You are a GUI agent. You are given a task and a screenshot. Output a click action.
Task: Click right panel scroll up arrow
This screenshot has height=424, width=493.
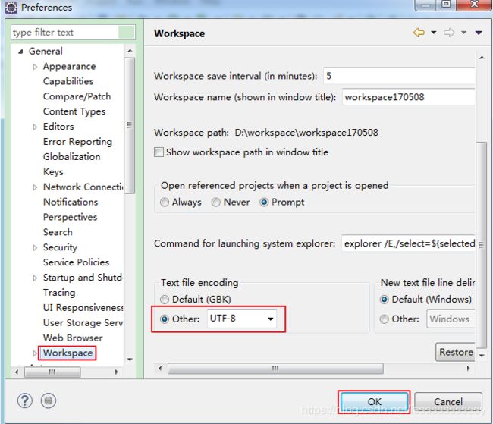pyautogui.click(x=482, y=58)
